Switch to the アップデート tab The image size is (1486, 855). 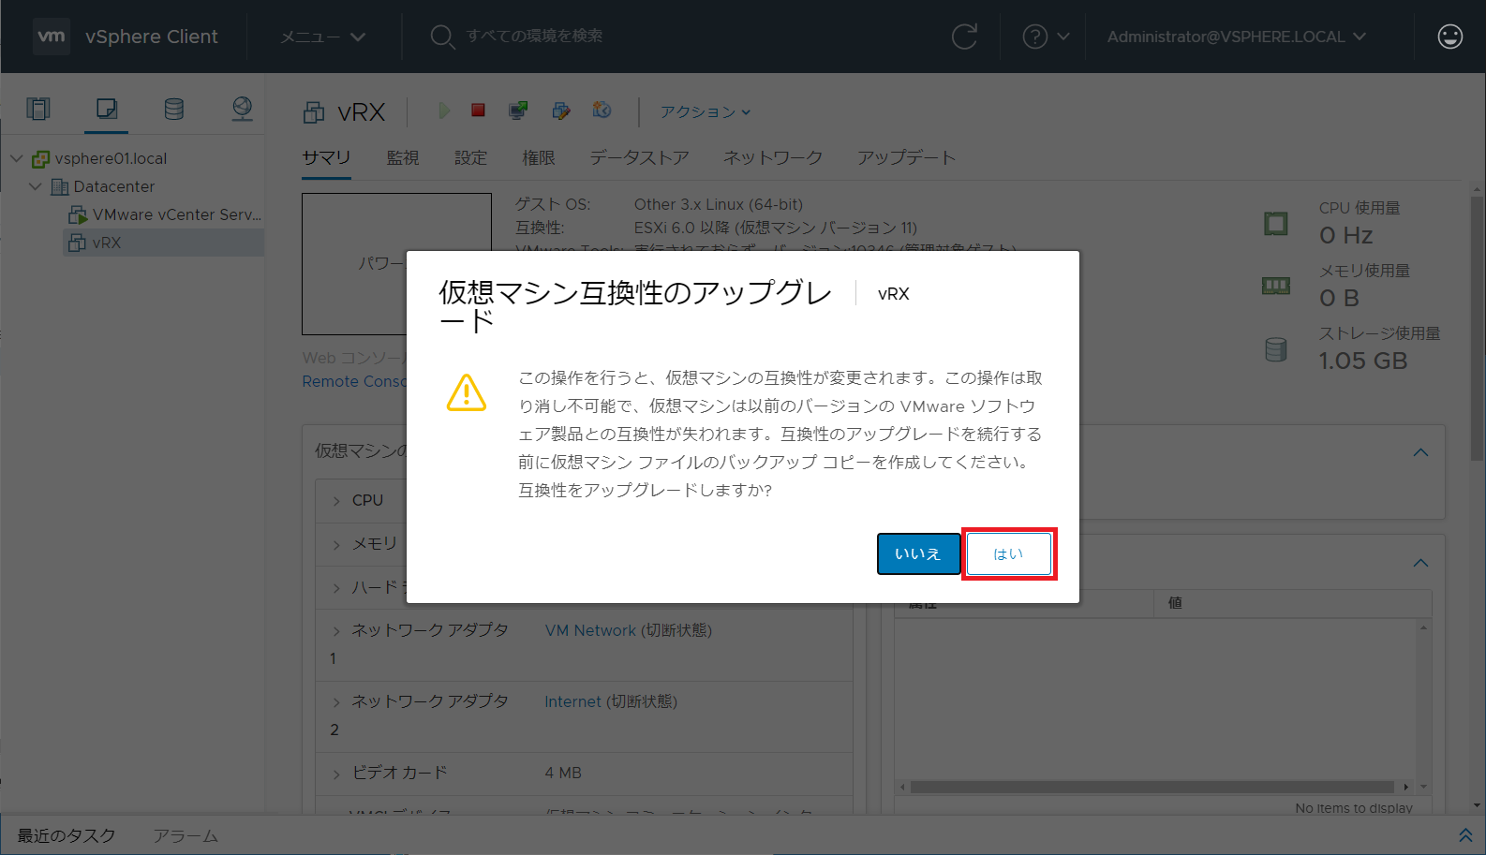tap(906, 157)
